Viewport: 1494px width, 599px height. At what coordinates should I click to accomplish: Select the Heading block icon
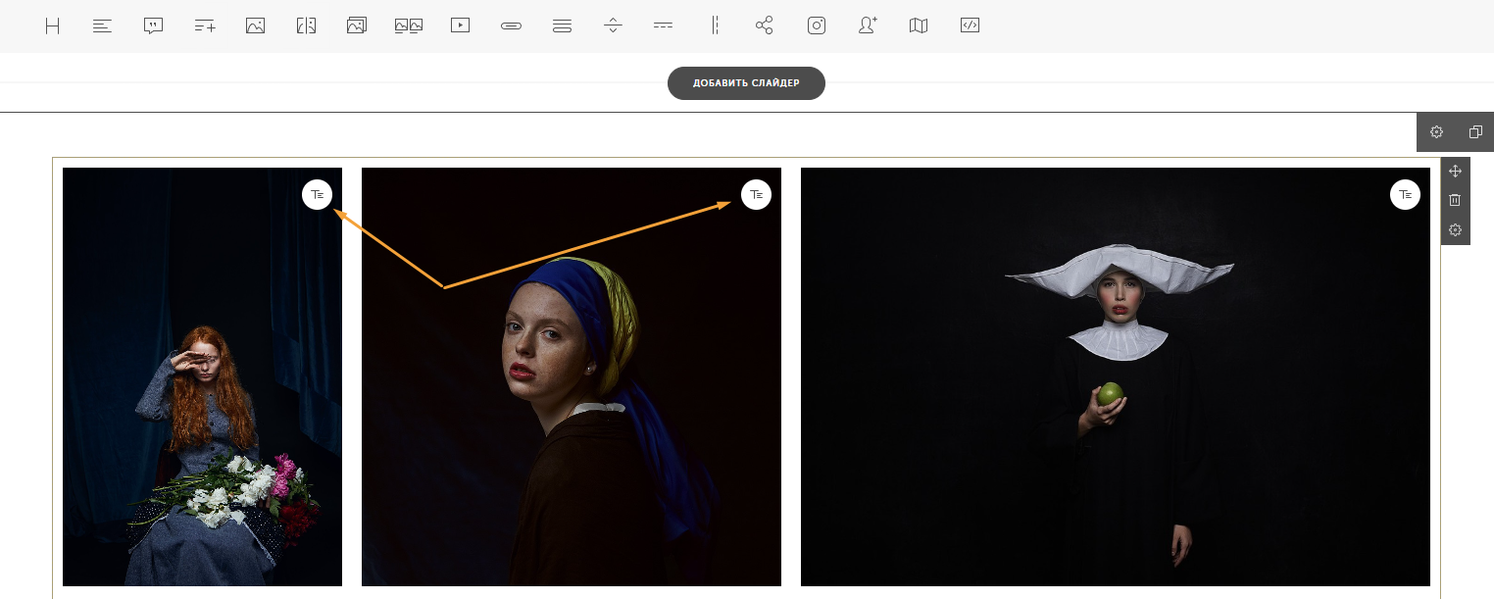tap(52, 26)
